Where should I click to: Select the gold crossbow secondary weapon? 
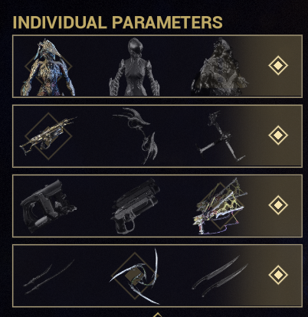(x=220, y=206)
